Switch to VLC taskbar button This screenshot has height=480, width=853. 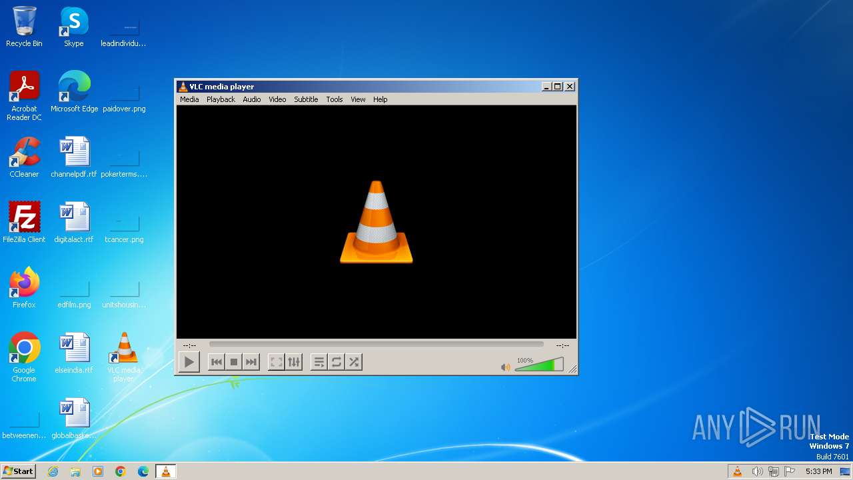tap(166, 471)
